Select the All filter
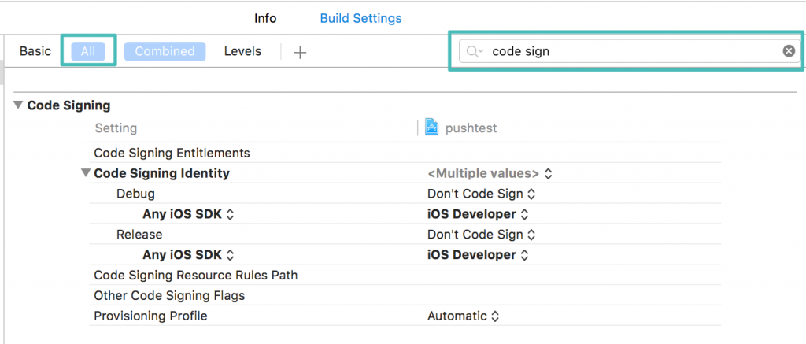Screen dimensions: 806x344 click(x=88, y=51)
